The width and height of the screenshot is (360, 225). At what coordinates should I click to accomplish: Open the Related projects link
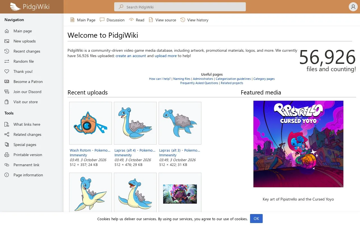(232, 83)
